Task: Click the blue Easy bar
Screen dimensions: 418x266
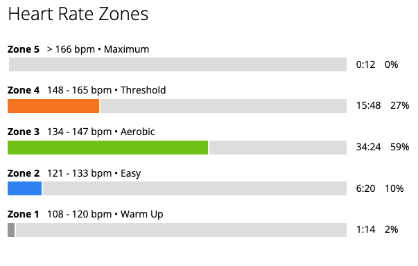Action: pos(24,188)
